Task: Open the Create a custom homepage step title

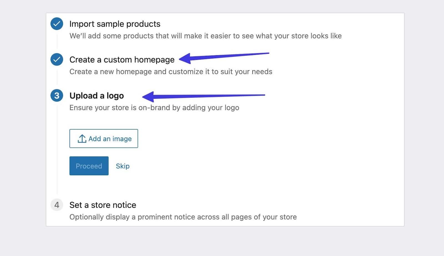Action: pyautogui.click(x=122, y=60)
